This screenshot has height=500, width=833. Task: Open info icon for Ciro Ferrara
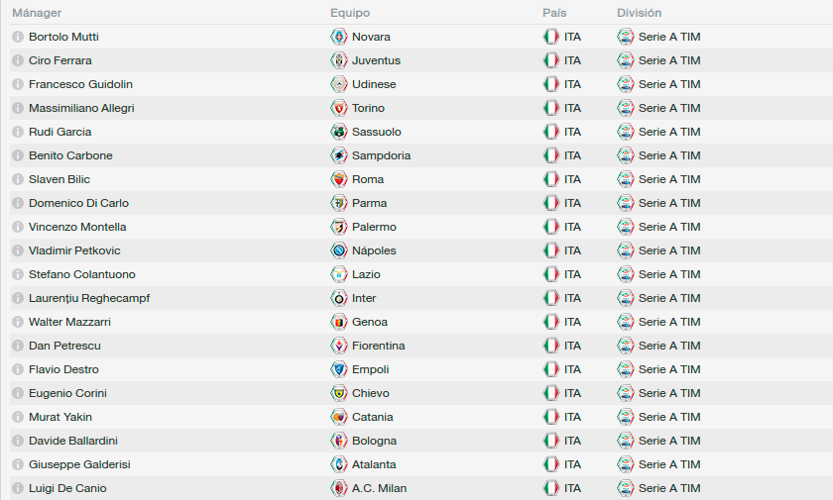[x=18, y=60]
